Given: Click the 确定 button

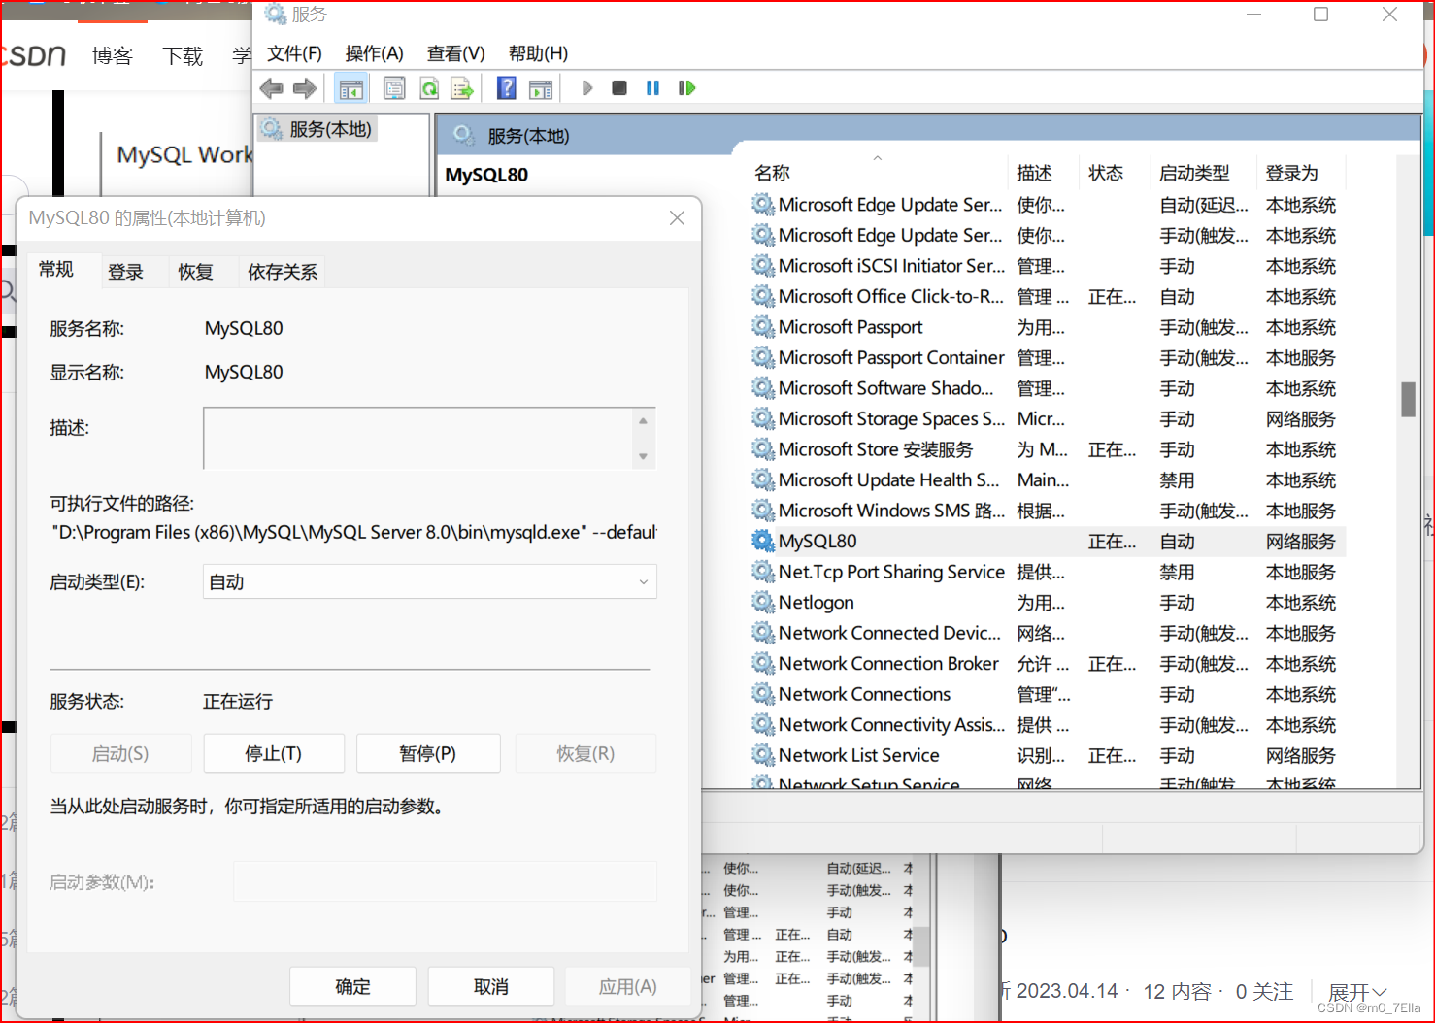Looking at the screenshot, I should [x=353, y=987].
